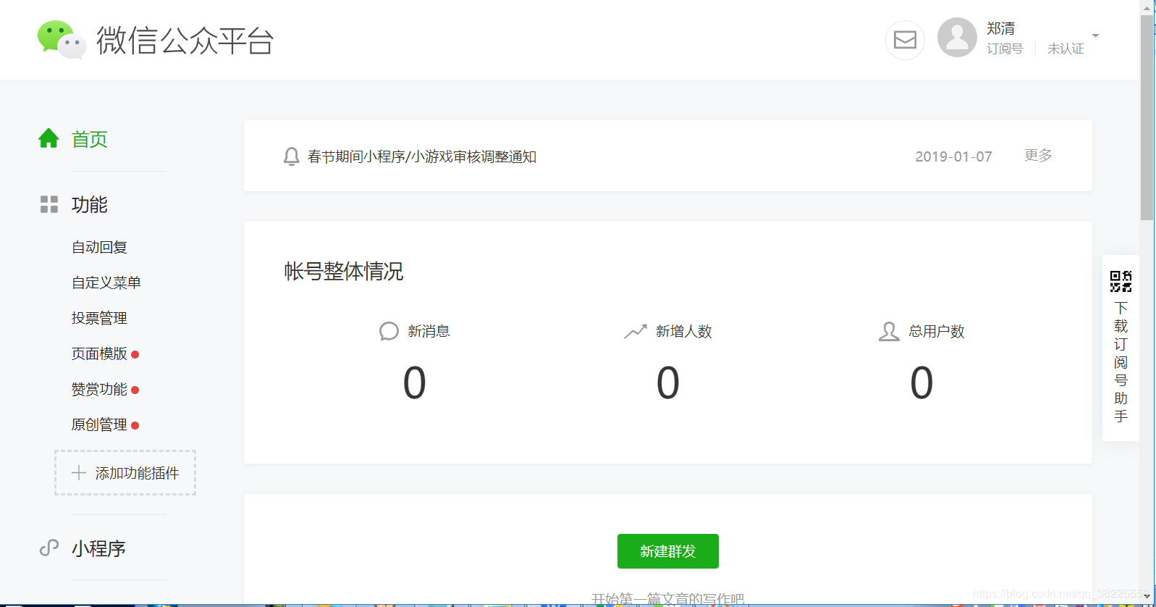1156x607 pixels.
Task: Open 页面模版 in the sidebar
Action: click(99, 353)
